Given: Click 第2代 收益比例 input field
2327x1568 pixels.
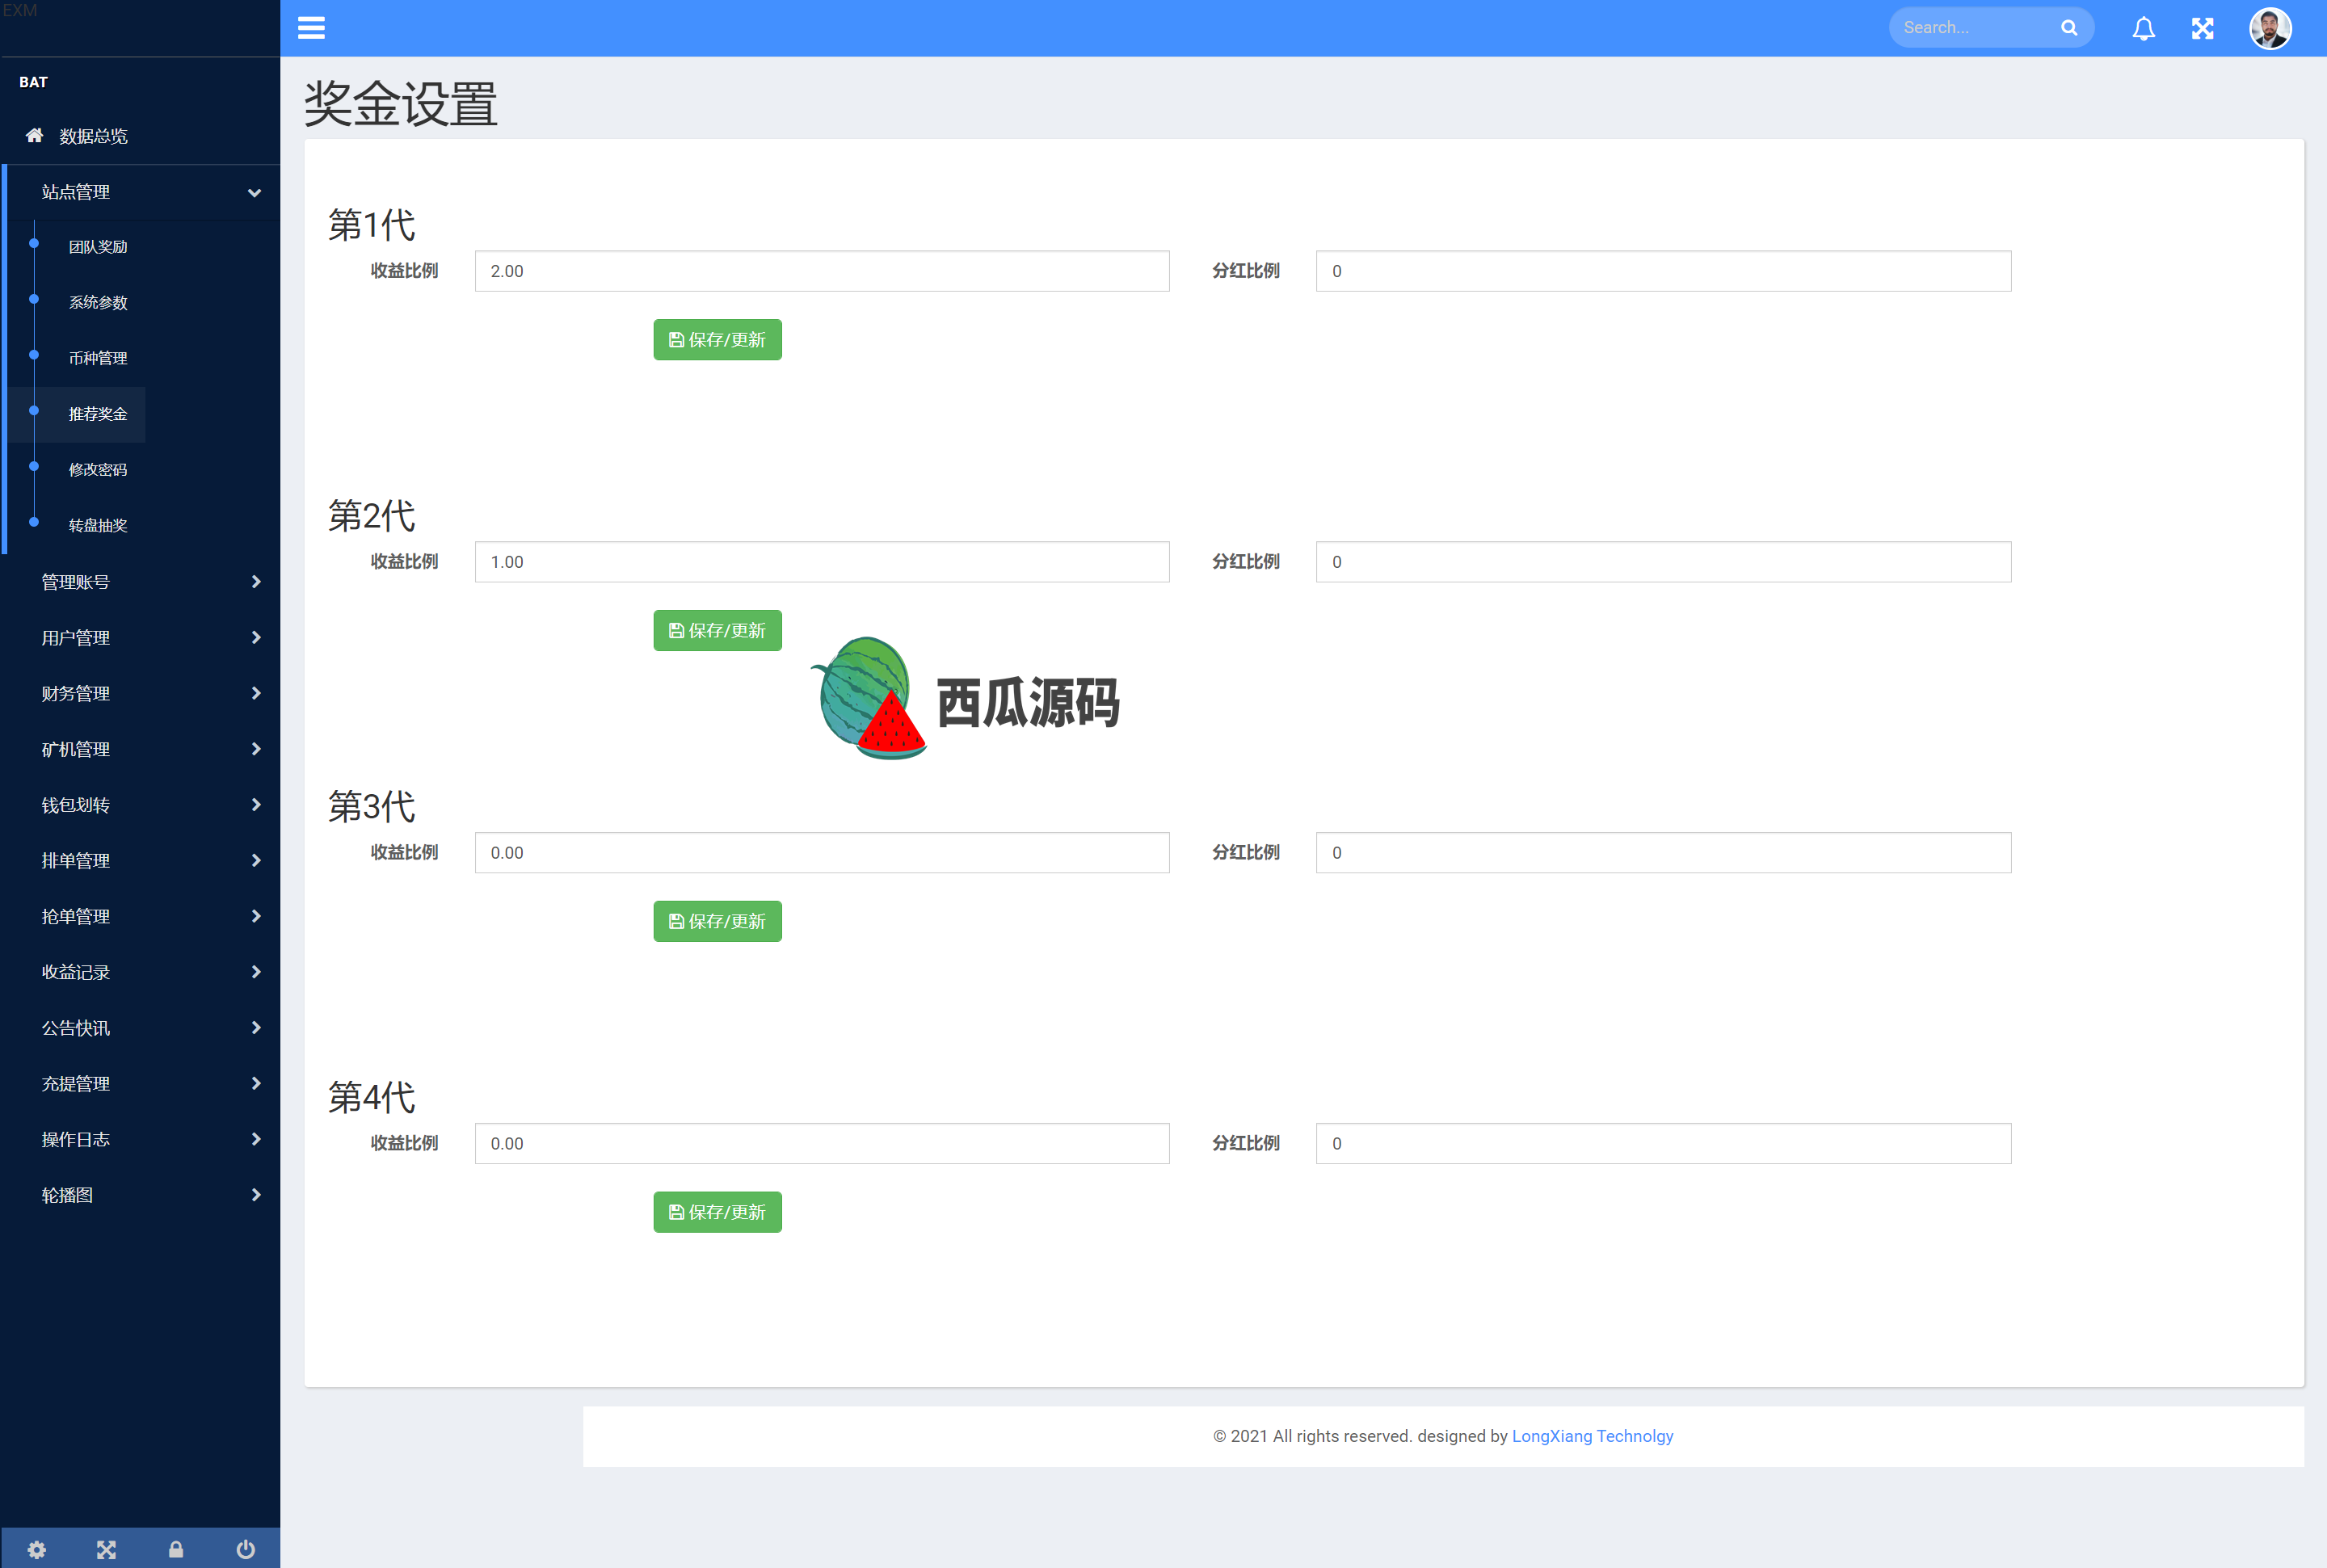Looking at the screenshot, I should pyautogui.click(x=822, y=562).
